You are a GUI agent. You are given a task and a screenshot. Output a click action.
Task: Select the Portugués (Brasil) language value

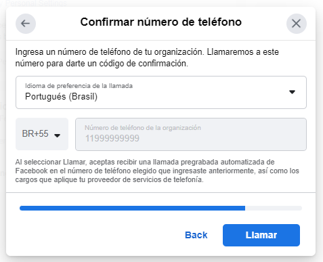(61, 97)
